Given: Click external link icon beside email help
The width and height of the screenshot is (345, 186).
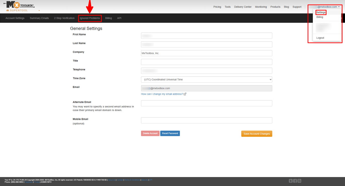Looking at the screenshot, I should click(185, 94).
